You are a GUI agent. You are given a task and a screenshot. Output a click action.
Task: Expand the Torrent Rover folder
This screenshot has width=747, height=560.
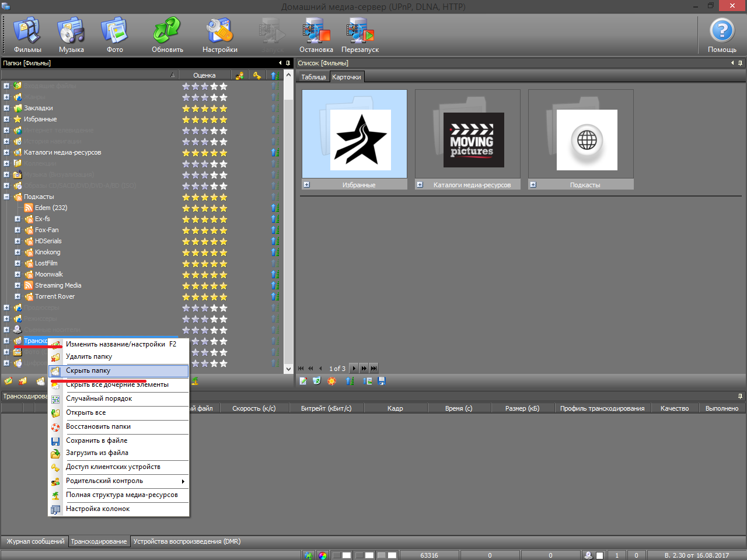point(18,297)
